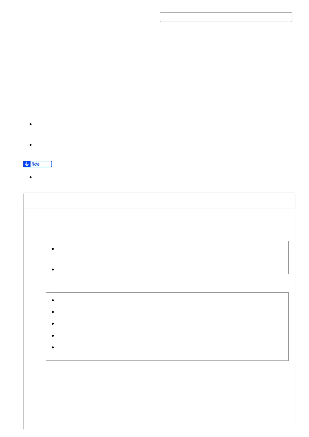
Task: Click the bullet directly below the Note badge
Action: (31, 177)
